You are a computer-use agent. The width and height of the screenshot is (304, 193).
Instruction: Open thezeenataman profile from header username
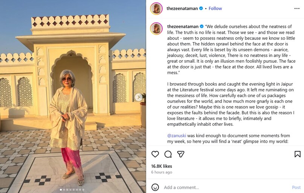[182, 8]
